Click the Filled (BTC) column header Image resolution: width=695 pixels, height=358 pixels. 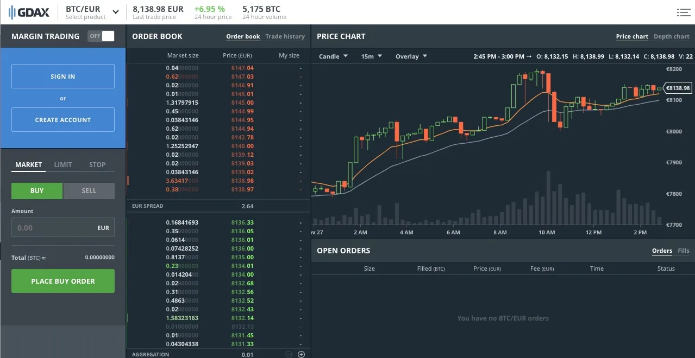tap(431, 268)
